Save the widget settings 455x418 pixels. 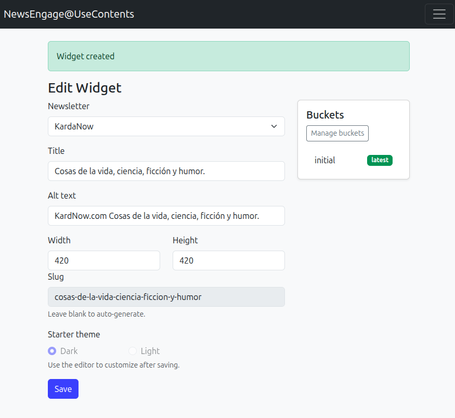(63, 388)
